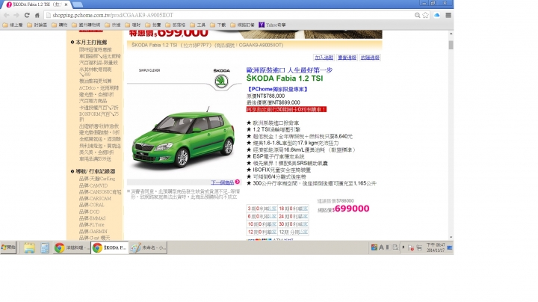538x302 pixels.
Task: Open the file explorer folder taskbar icon
Action: (x=29, y=247)
